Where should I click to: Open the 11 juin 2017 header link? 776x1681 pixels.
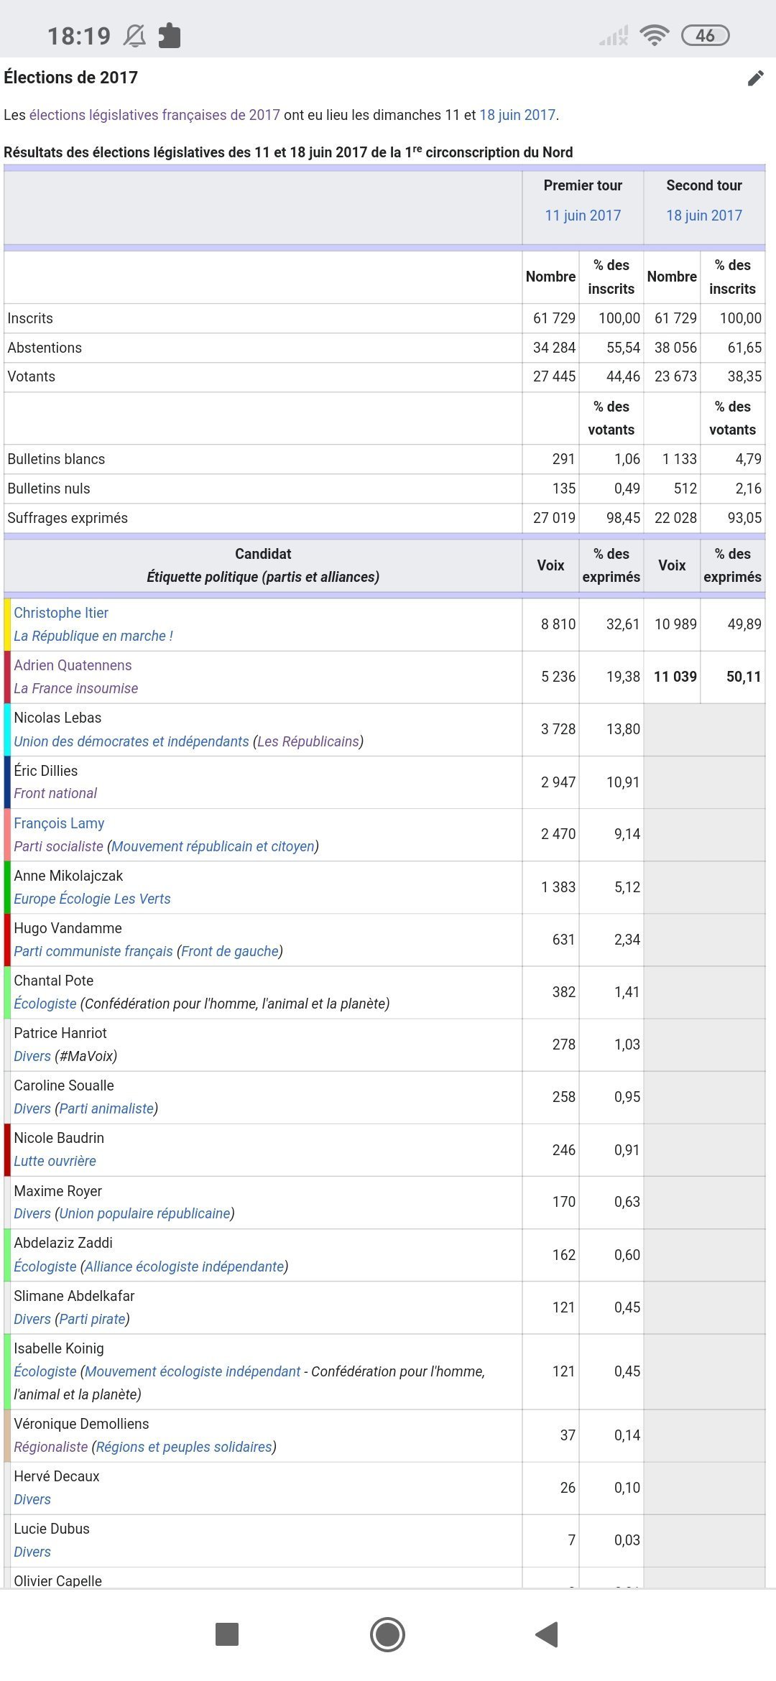coord(582,216)
